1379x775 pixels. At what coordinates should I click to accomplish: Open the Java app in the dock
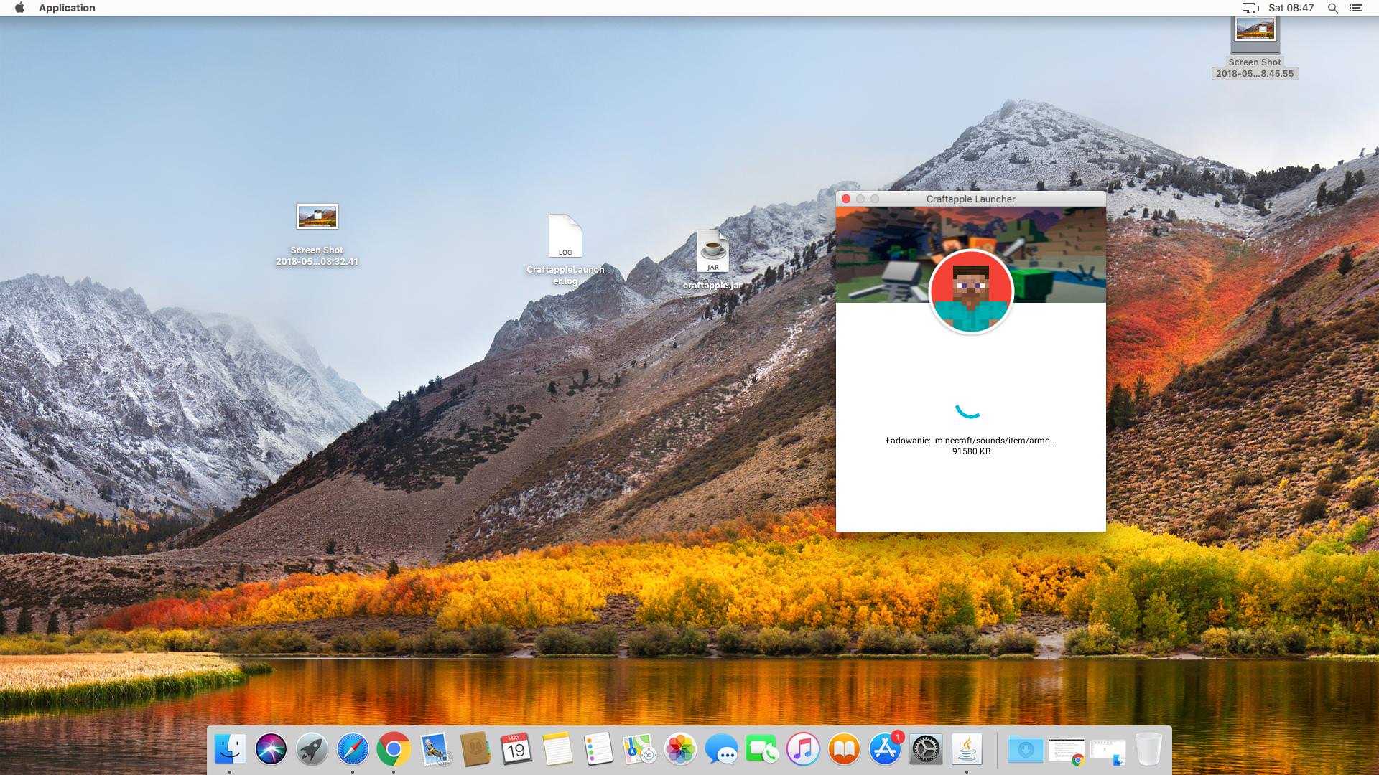pos(967,750)
